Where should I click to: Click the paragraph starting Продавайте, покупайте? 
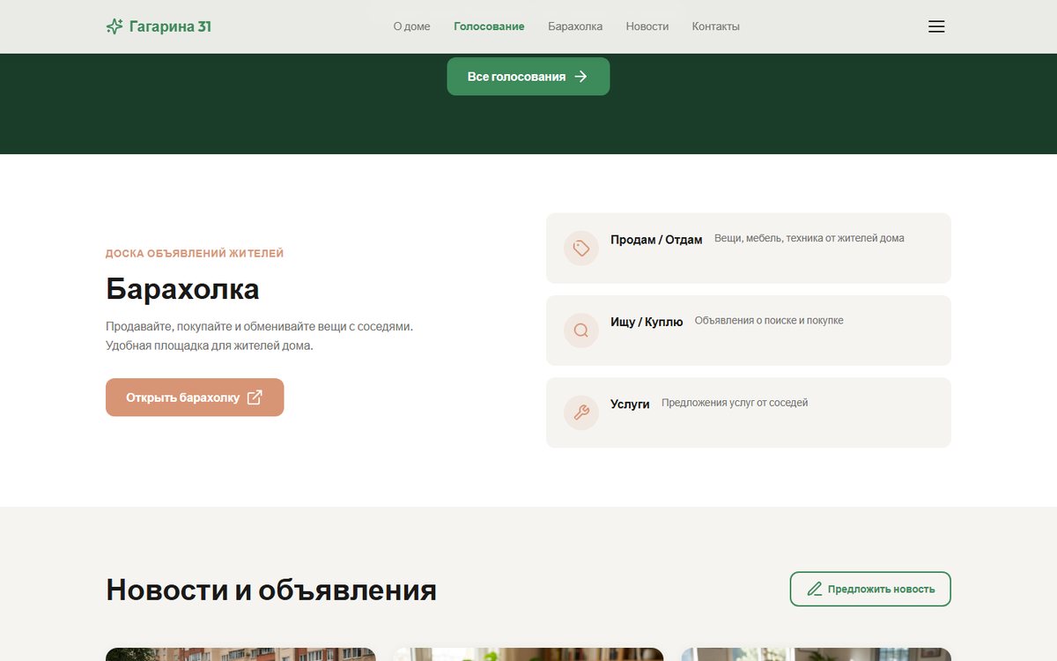260,336
